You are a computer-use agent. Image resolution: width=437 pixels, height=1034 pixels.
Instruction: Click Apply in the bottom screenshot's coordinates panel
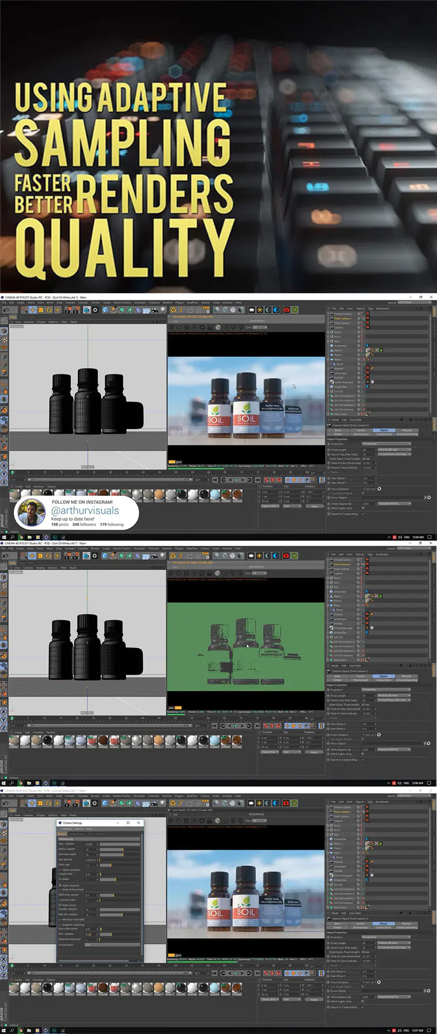[x=315, y=999]
